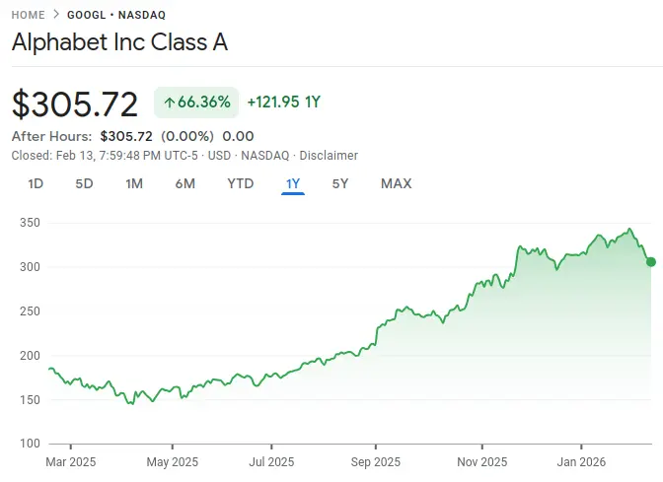Viewport: 663px width, 482px height.
Task: Click the +121.95 1Y change text
Action: (284, 102)
